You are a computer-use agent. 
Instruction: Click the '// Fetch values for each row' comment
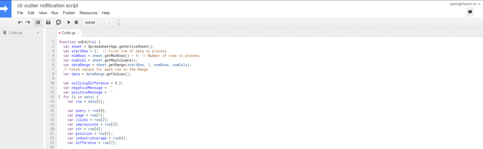click(106, 69)
